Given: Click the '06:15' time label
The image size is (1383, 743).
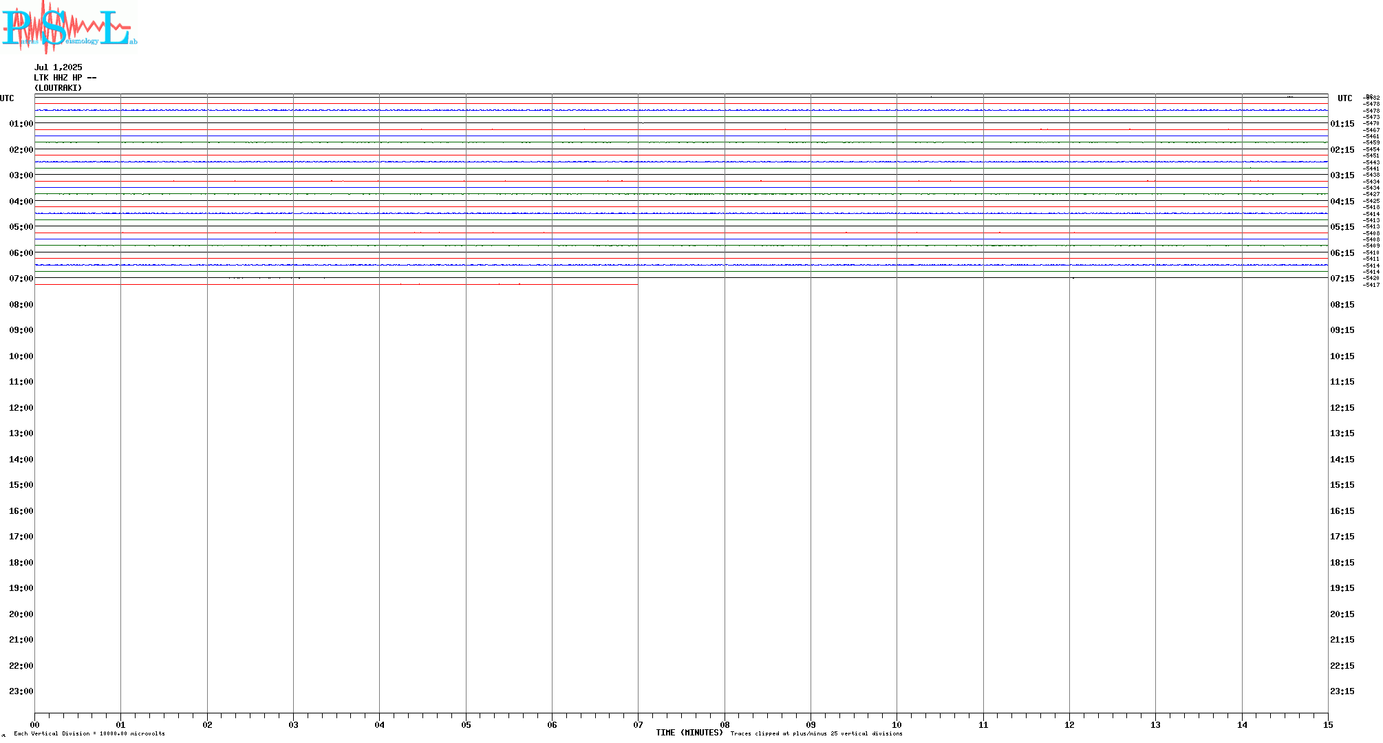Looking at the screenshot, I should click(1342, 253).
